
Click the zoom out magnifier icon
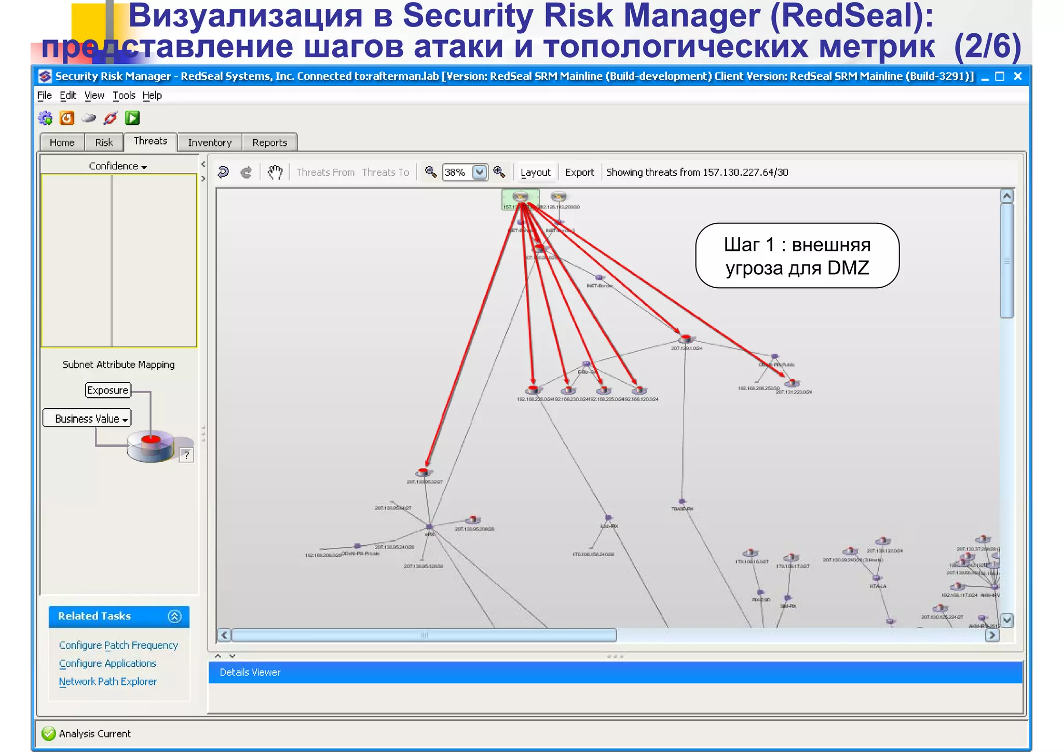tap(431, 172)
